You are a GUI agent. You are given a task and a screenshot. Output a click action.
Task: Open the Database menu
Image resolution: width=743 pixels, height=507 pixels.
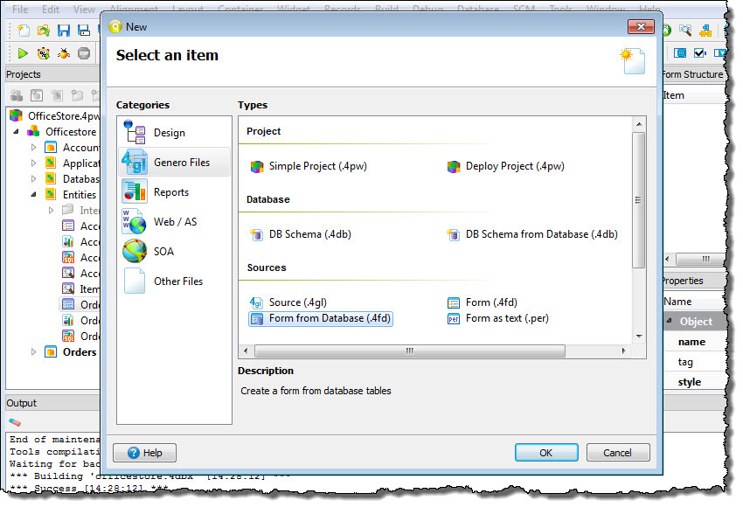[479, 9]
